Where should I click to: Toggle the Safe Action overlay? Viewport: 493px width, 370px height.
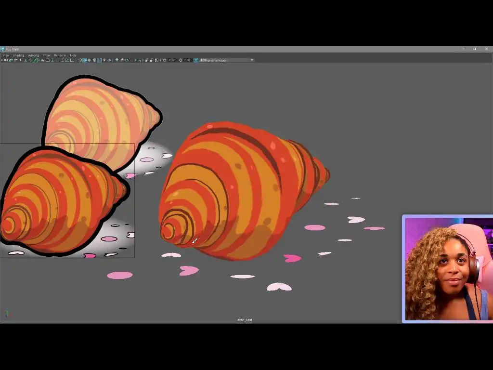click(x=67, y=60)
